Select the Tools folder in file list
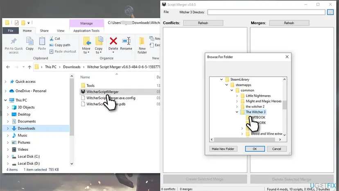Viewport: 339px width, 191px height. pyautogui.click(x=90, y=86)
